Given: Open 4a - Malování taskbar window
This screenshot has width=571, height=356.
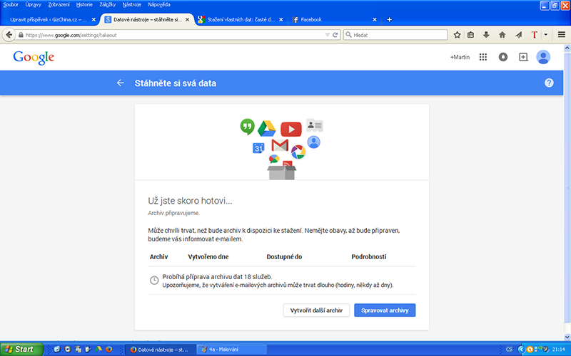Looking at the screenshot, I should [x=232, y=350].
